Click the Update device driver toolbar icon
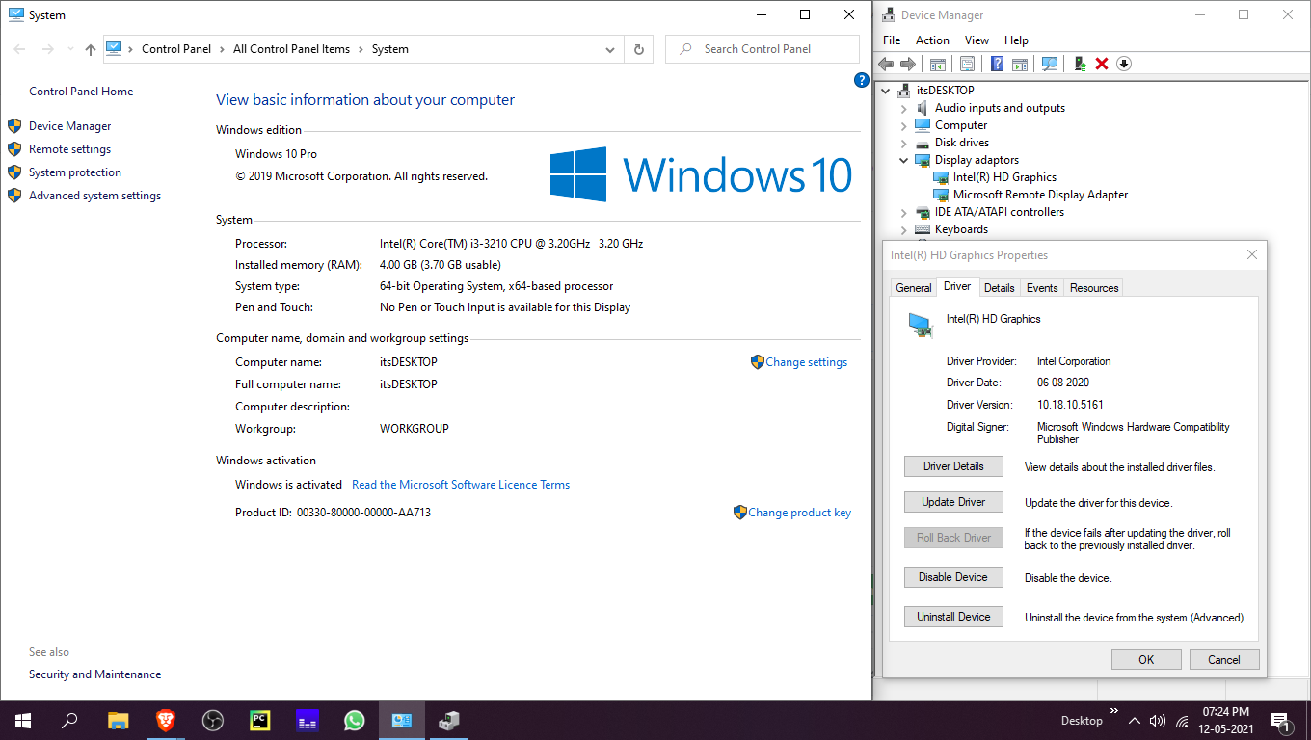Screen dimensions: 1311x740 click(x=1081, y=64)
